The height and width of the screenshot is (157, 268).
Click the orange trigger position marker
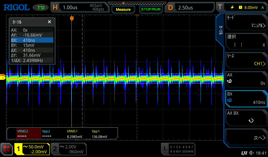pyautogui.click(x=72, y=18)
